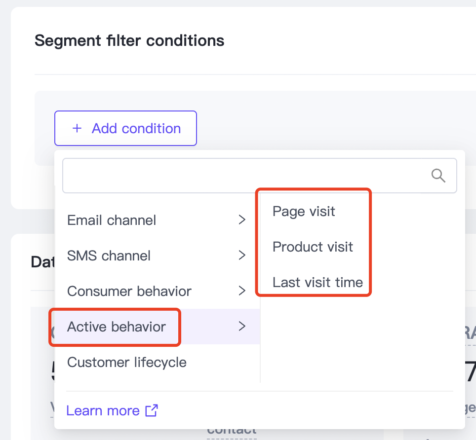Click the Segment filter conditions heading
The image size is (476, 440).
pos(129,40)
